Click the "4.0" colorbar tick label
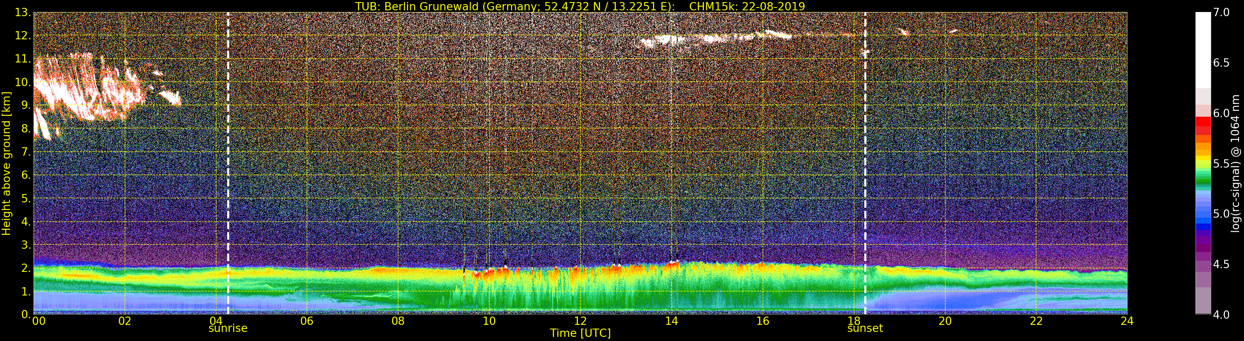The height and width of the screenshot is (341, 1244). (x=1221, y=315)
